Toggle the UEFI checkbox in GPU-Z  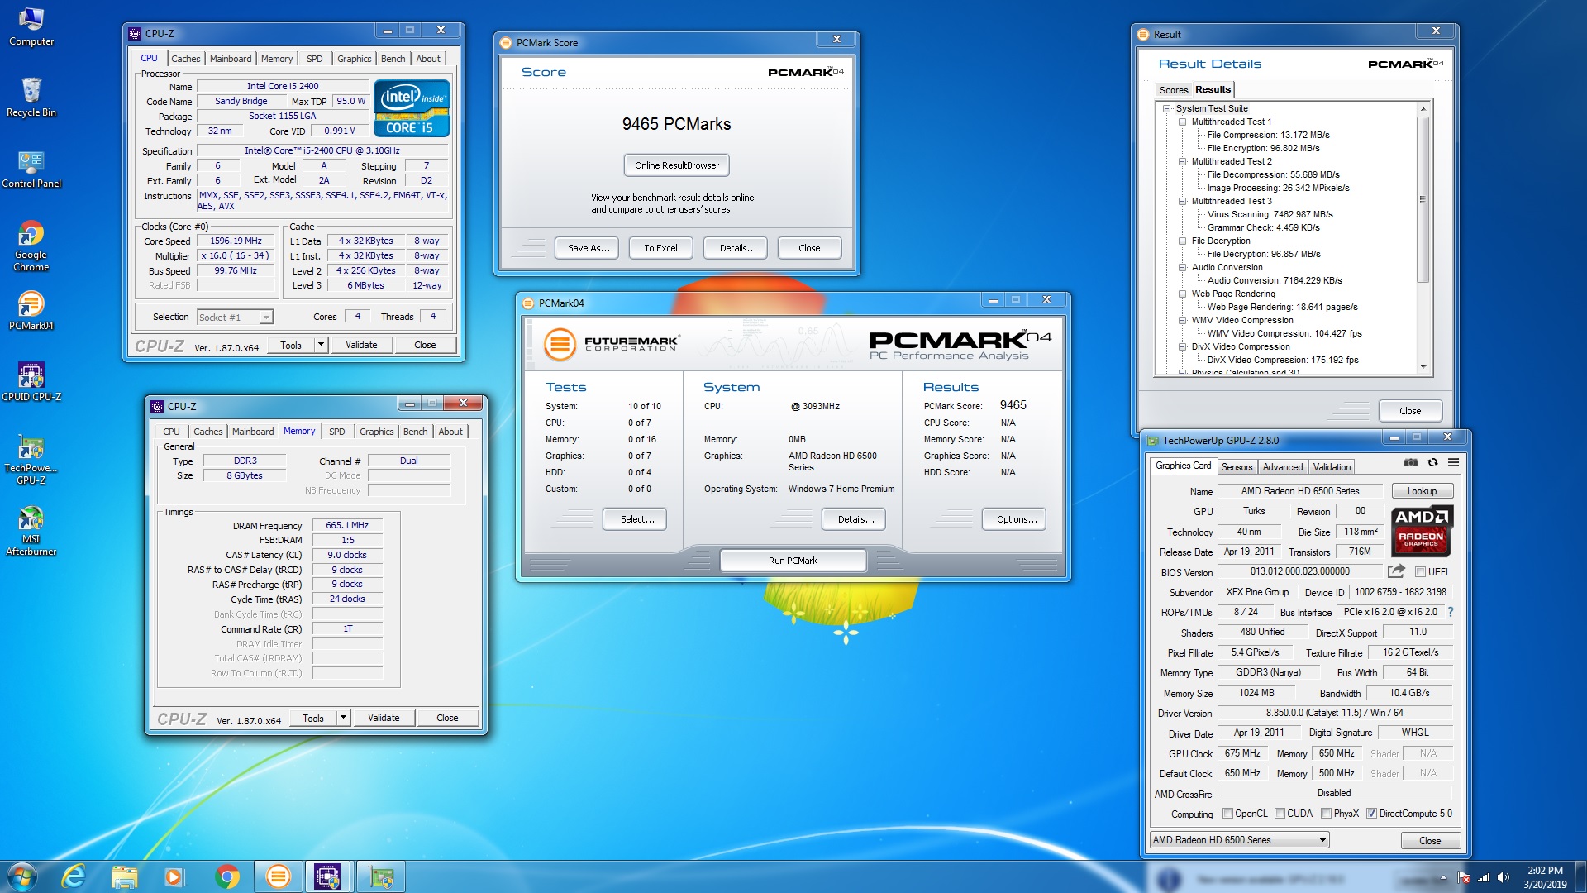1420,572
